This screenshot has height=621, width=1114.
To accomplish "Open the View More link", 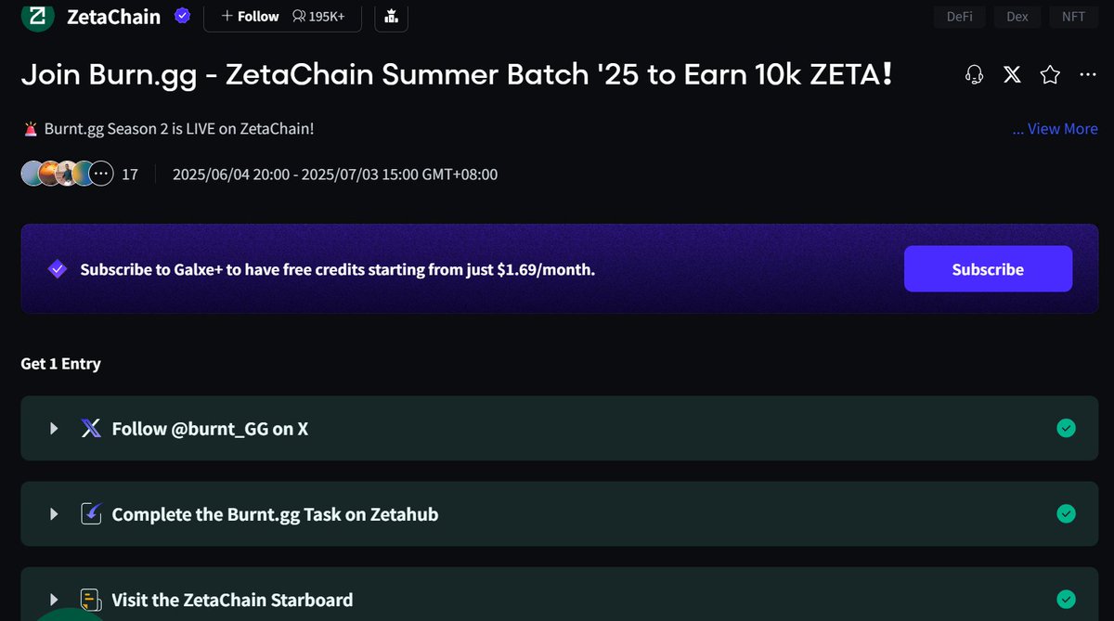I will (1055, 129).
